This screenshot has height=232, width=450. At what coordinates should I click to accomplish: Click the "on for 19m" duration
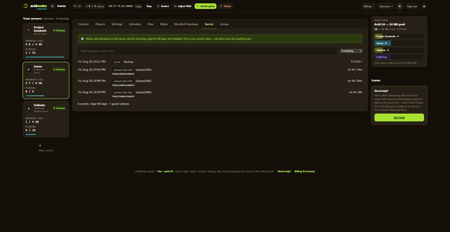(355, 70)
